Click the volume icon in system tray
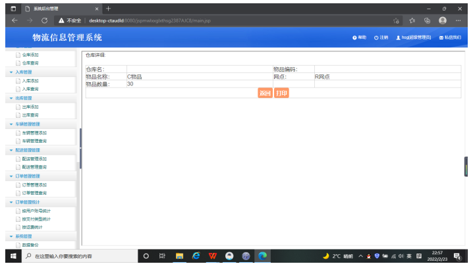 click(401, 256)
